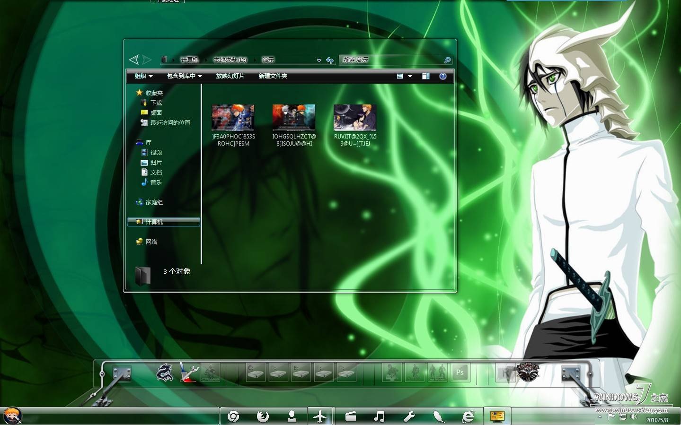Select 库 in the navigation pane
Image resolution: width=681 pixels, height=425 pixels.
click(148, 143)
